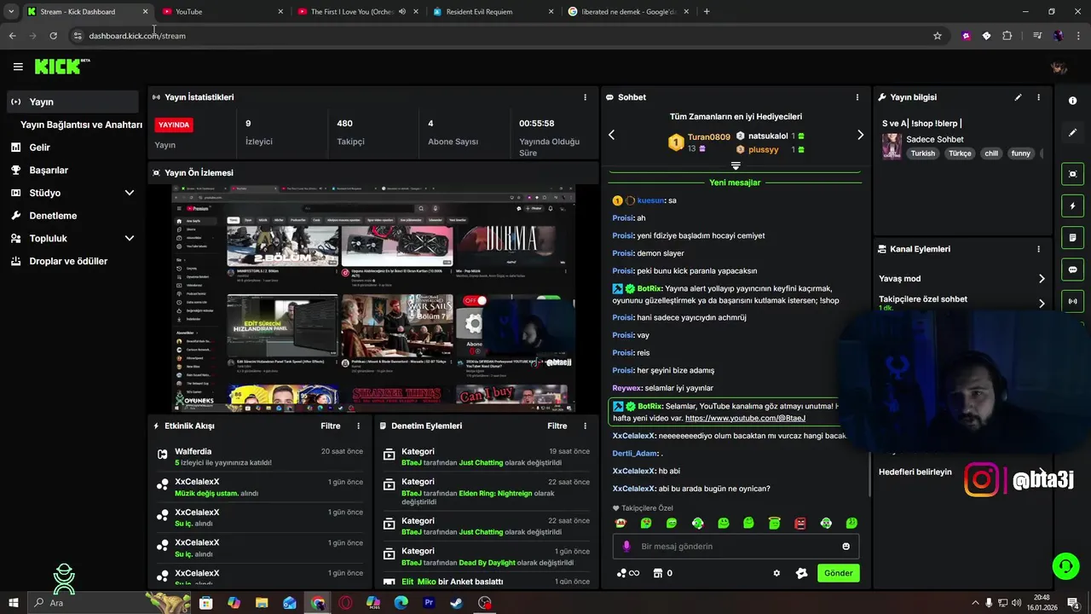Viewport: 1091px width, 614px height.
Task: Go to Gelir in the sidebar
Action: (39, 148)
